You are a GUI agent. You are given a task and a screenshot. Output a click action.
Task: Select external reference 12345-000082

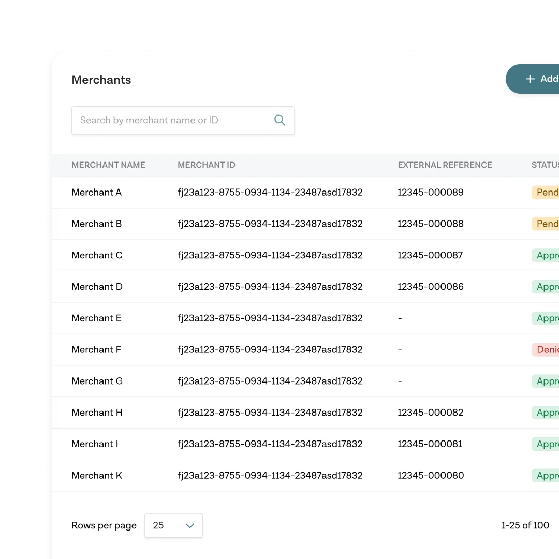(x=430, y=413)
